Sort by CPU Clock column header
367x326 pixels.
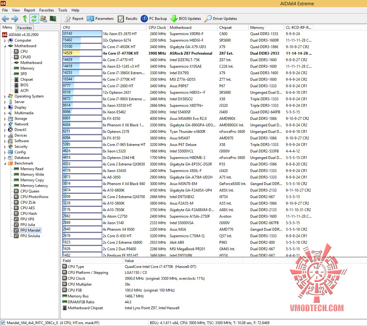157,27
